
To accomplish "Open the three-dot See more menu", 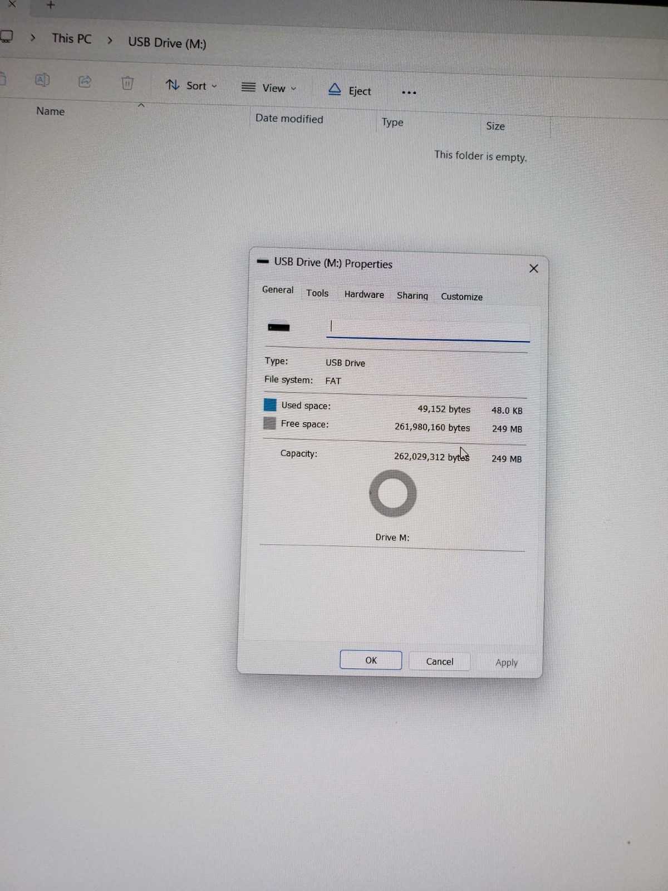I will coord(409,92).
